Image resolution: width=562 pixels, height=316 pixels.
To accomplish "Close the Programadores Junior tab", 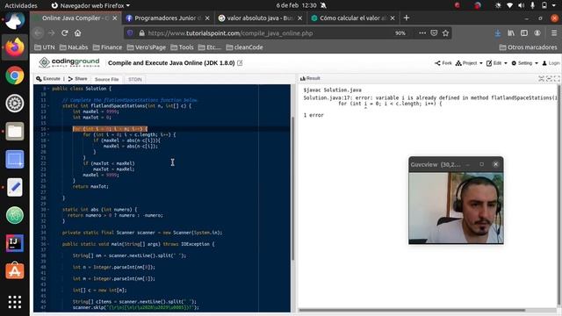I will (207, 18).
